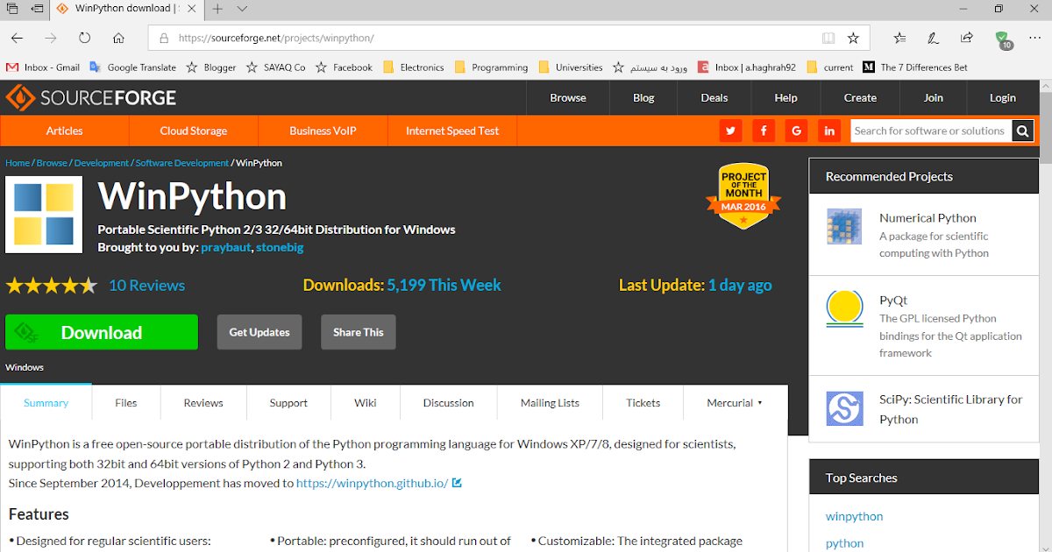
Task: Open a new tab with plus icon
Action: coord(218,9)
